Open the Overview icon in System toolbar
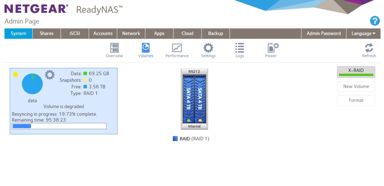 pos(114,48)
